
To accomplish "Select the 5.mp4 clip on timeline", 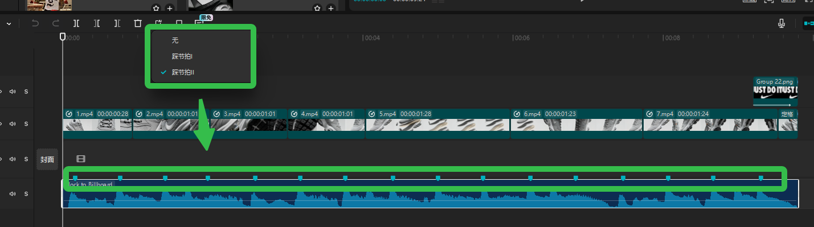I will (x=437, y=124).
